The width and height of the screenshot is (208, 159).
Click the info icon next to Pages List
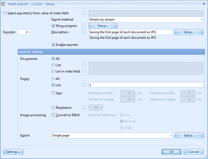[x=84, y=85]
